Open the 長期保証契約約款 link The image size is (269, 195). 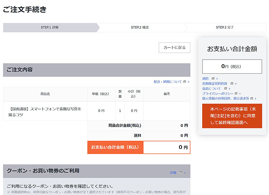[x=215, y=83]
